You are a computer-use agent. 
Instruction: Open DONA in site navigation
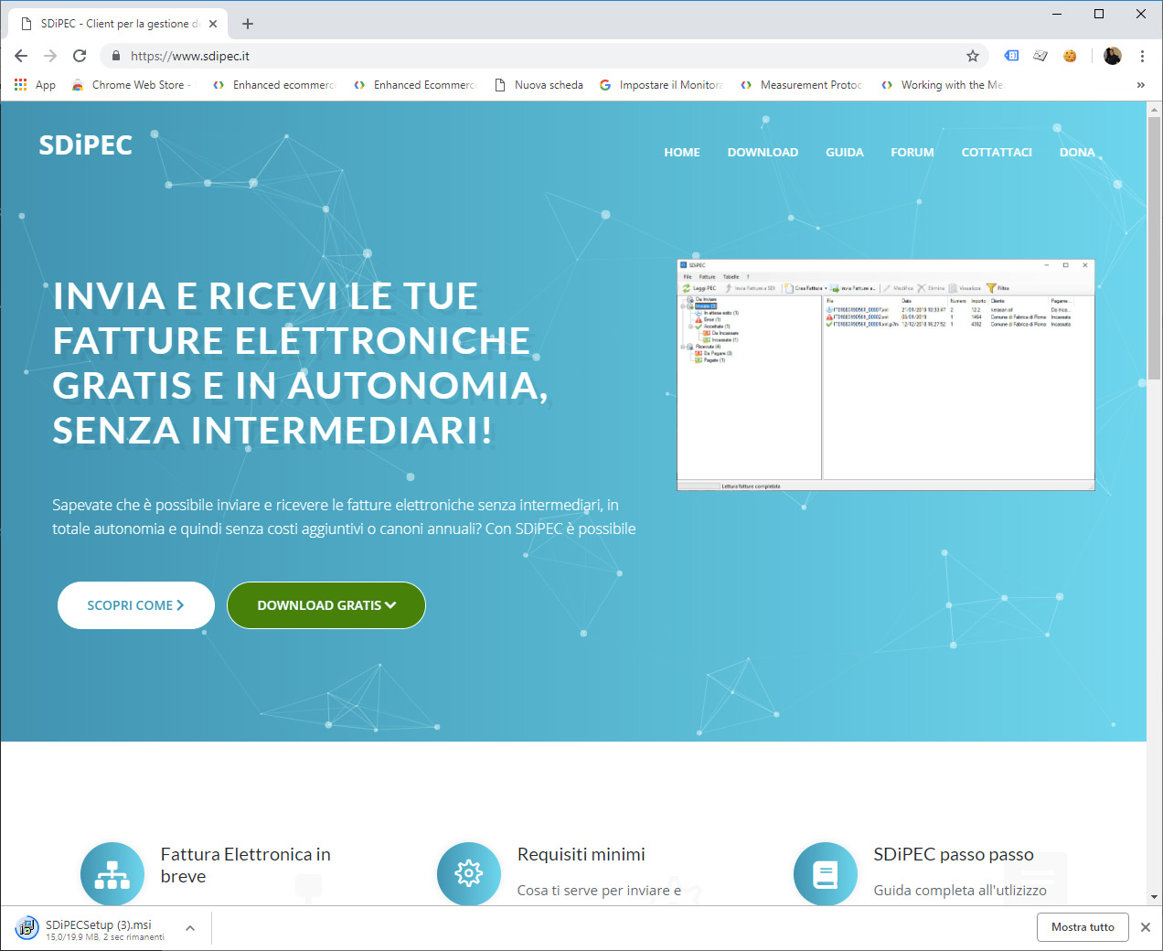click(x=1077, y=153)
